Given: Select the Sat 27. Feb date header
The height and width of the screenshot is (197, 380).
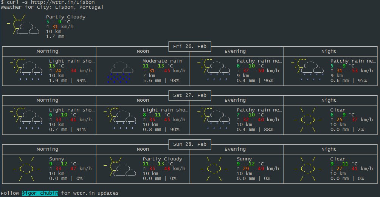Looking at the screenshot, I should 190,95.
